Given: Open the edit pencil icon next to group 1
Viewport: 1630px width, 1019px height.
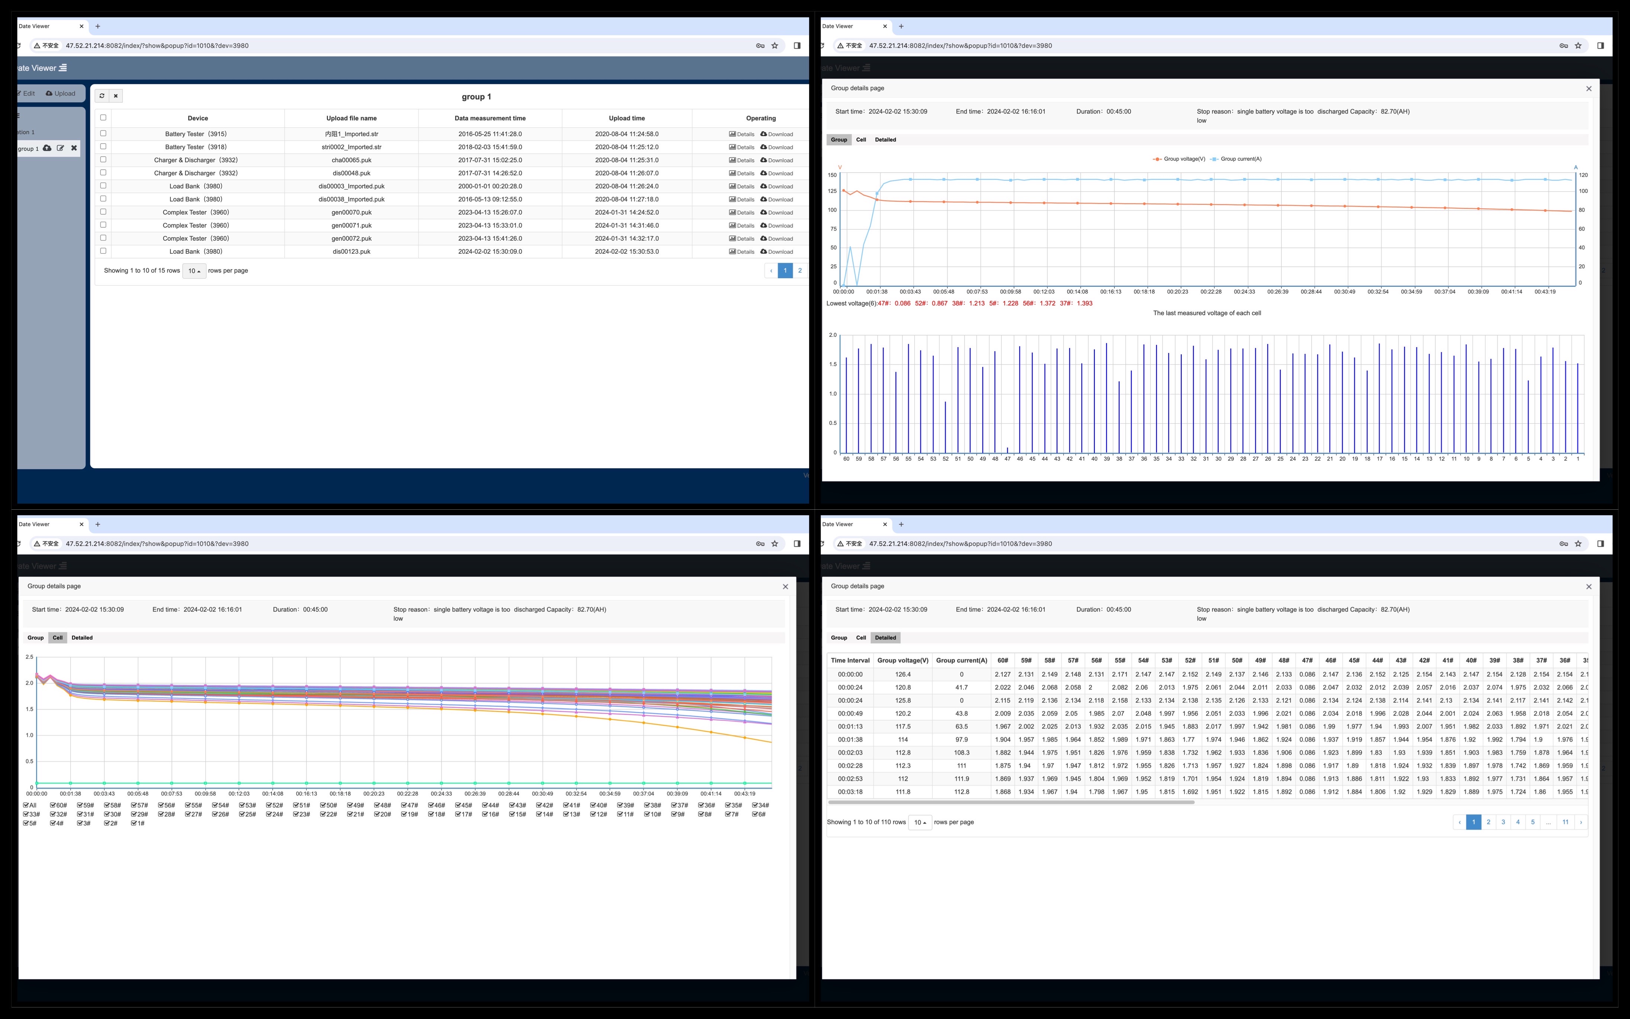Looking at the screenshot, I should pos(61,148).
